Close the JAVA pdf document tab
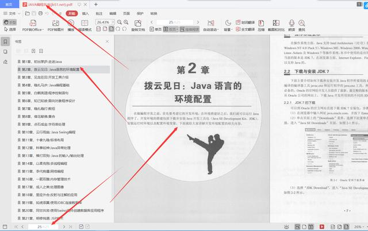 tap(86, 5)
